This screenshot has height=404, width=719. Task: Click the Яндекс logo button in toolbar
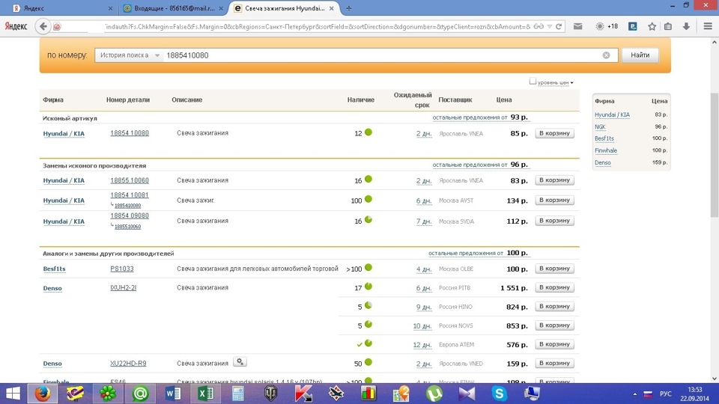pos(16,27)
